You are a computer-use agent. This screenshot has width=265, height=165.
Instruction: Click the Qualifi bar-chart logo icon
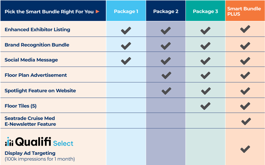point(9,142)
